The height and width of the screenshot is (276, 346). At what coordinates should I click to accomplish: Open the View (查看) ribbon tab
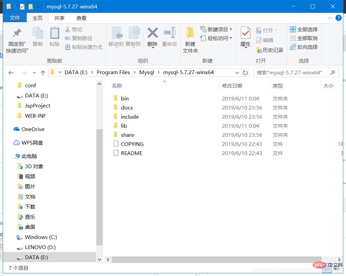pyautogui.click(x=81, y=18)
